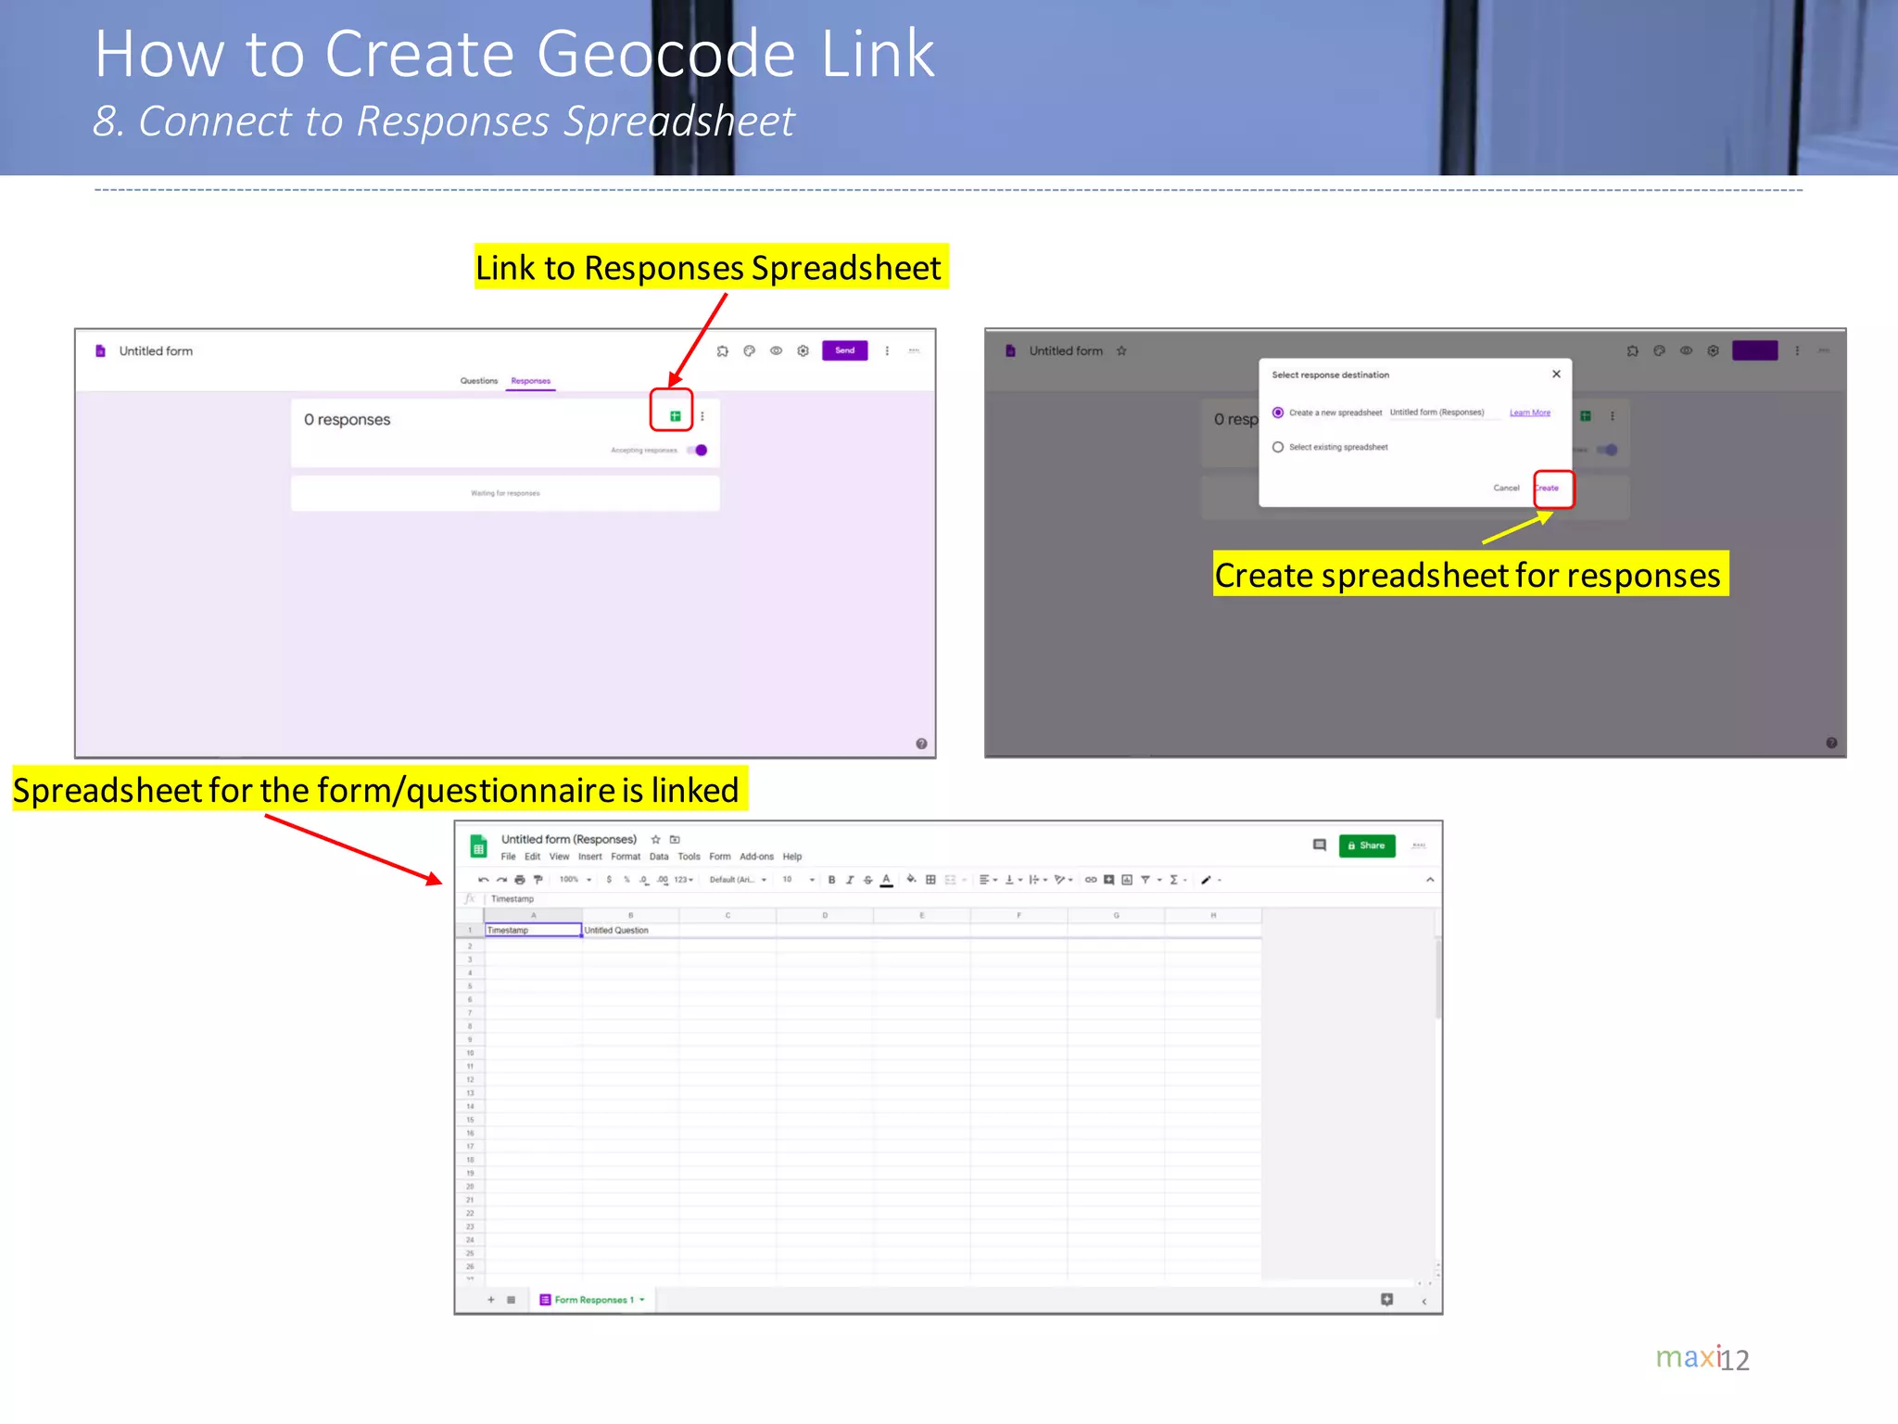Open the Default (Ari...) font dropdown
This screenshot has width=1898, height=1424.
pos(738,880)
